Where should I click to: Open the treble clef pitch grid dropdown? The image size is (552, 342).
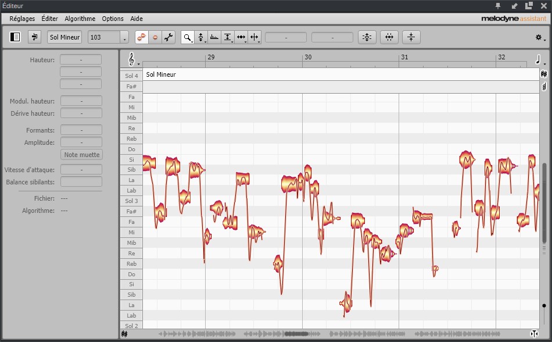[x=132, y=59]
